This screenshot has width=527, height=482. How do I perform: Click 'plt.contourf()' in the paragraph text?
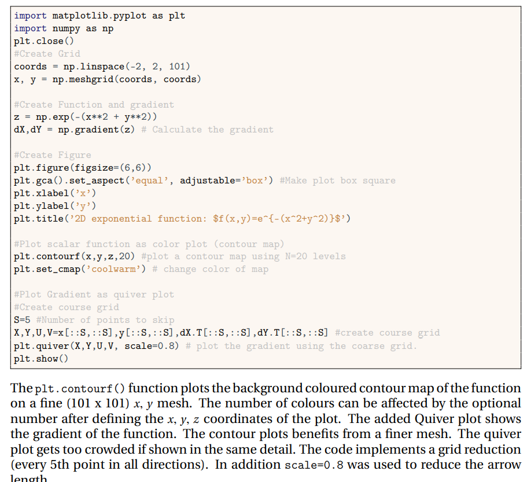click(80, 389)
